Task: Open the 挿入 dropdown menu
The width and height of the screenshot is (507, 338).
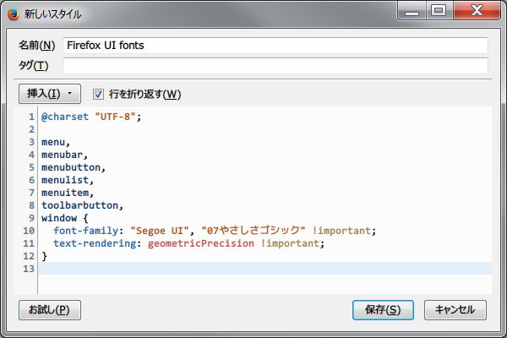Action: 49,94
